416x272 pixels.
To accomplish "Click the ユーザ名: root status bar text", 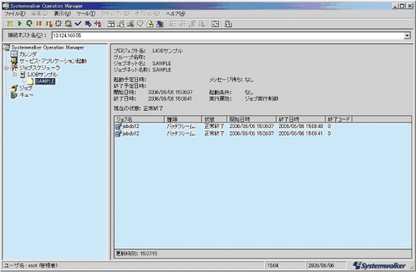I will (31, 265).
